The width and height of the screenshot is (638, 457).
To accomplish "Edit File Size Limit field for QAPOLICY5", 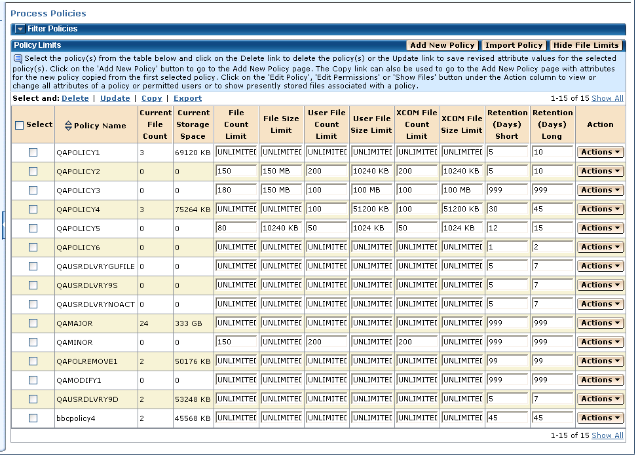I will click(x=282, y=228).
